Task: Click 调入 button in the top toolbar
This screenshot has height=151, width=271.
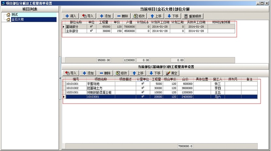Action: coord(71,16)
